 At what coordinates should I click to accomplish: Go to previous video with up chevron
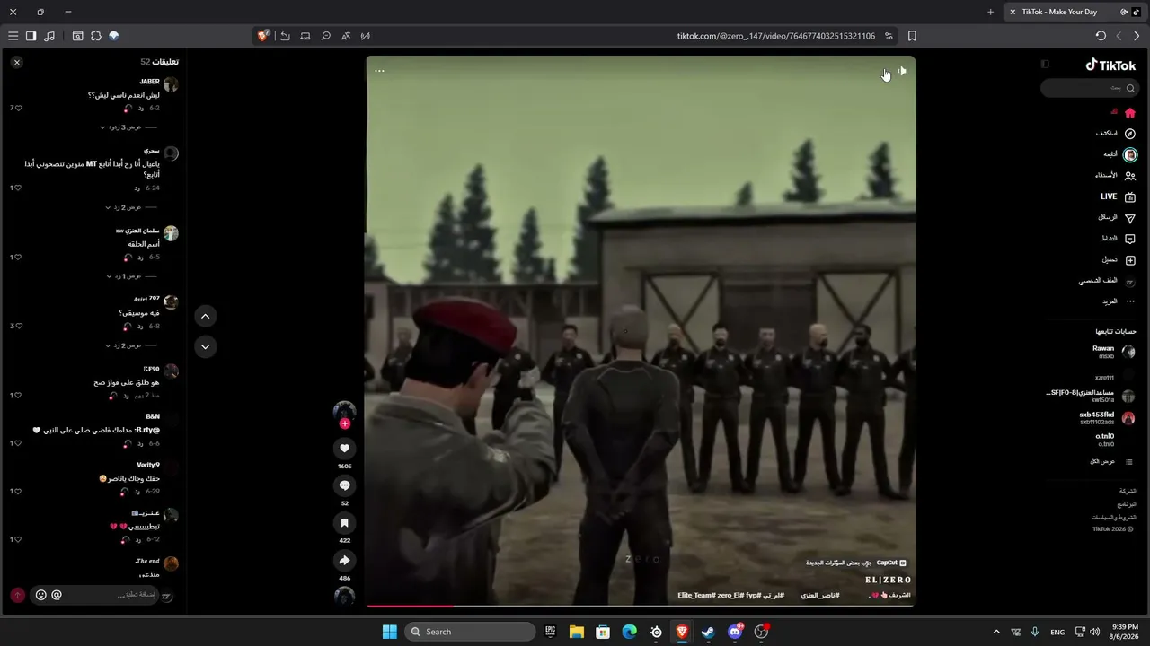pos(205,316)
